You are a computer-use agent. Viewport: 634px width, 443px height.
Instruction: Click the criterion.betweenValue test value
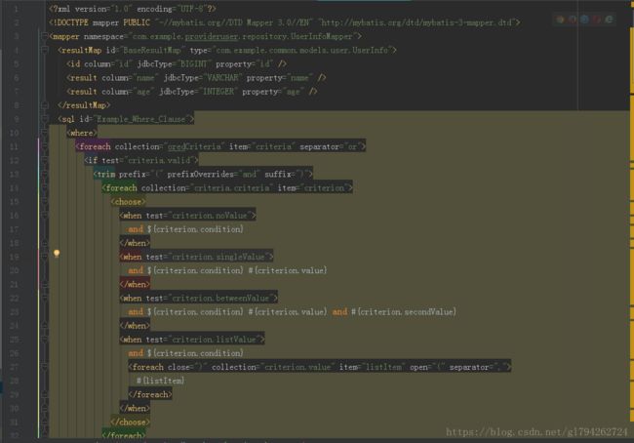coord(220,299)
